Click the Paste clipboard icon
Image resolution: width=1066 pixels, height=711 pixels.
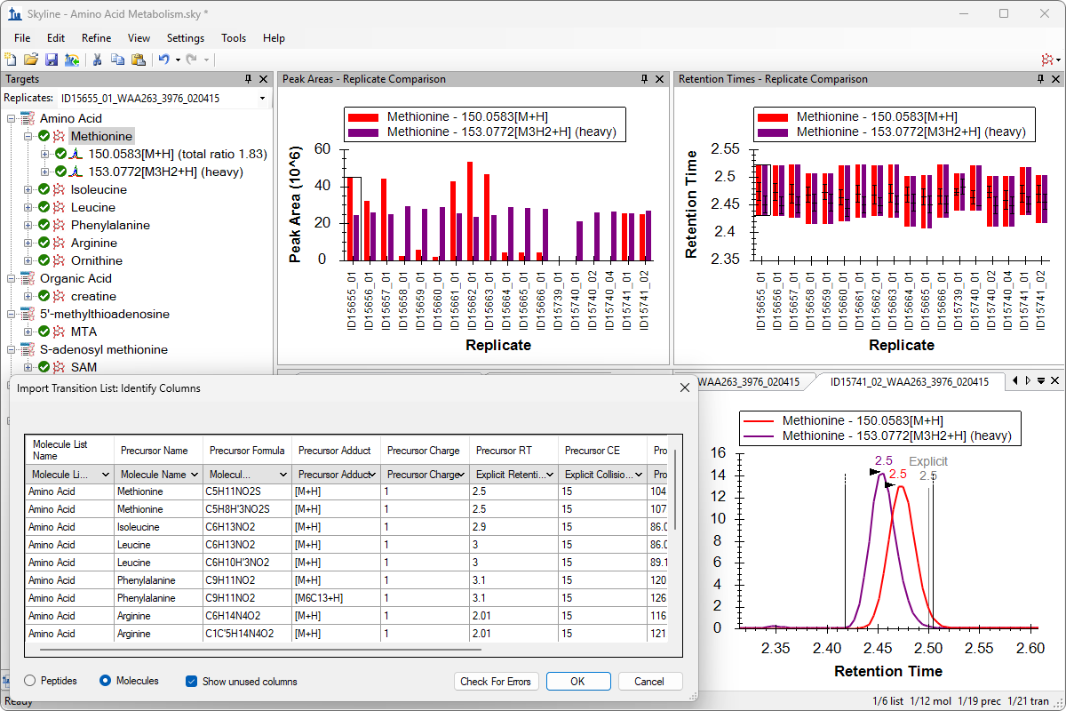[x=138, y=60]
